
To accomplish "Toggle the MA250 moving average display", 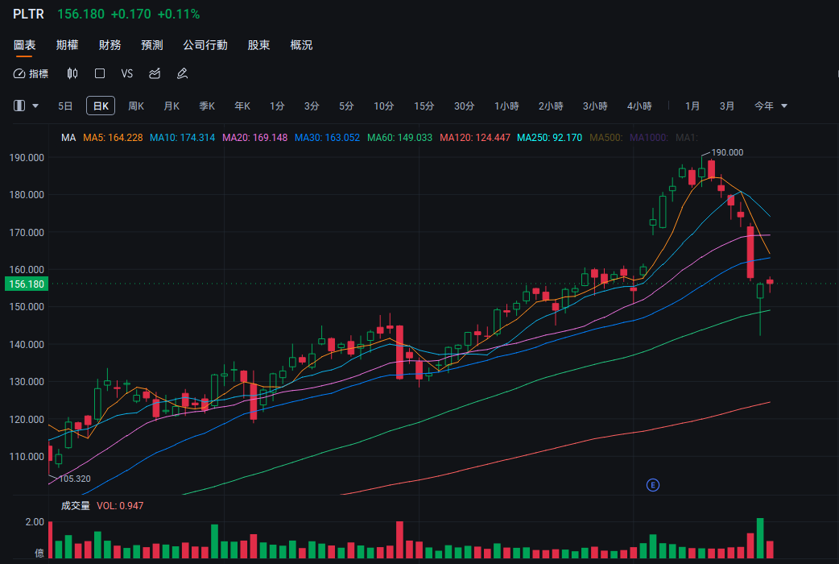I will [551, 137].
